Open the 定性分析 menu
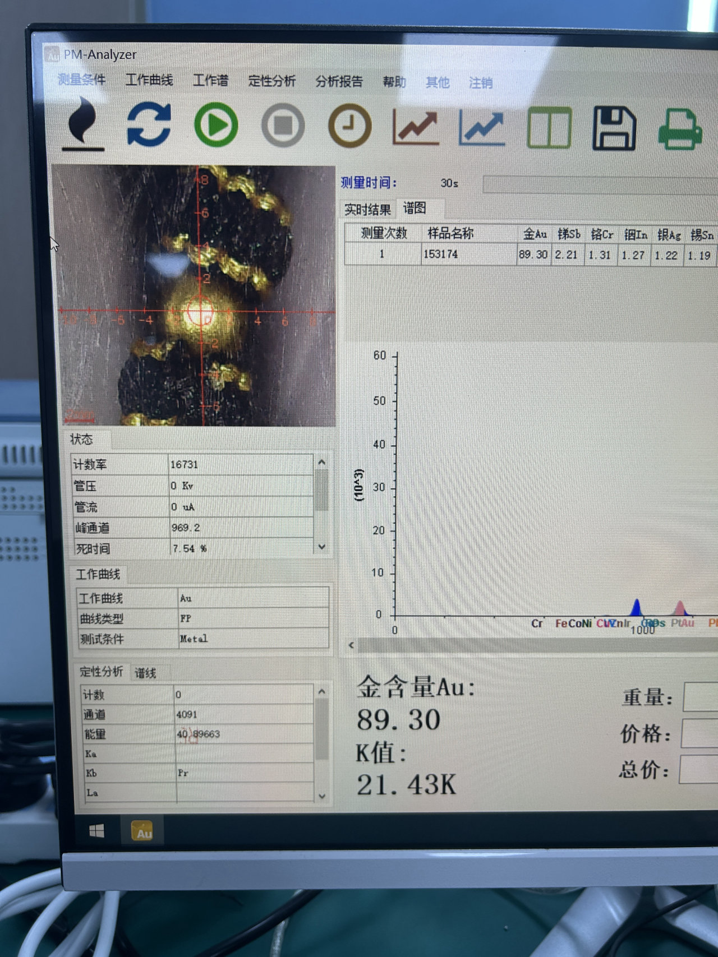The height and width of the screenshot is (957, 718). (x=272, y=81)
